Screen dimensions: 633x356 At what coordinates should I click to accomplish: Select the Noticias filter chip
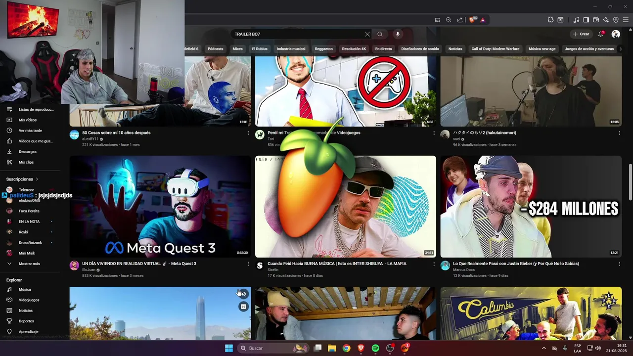pos(455,49)
